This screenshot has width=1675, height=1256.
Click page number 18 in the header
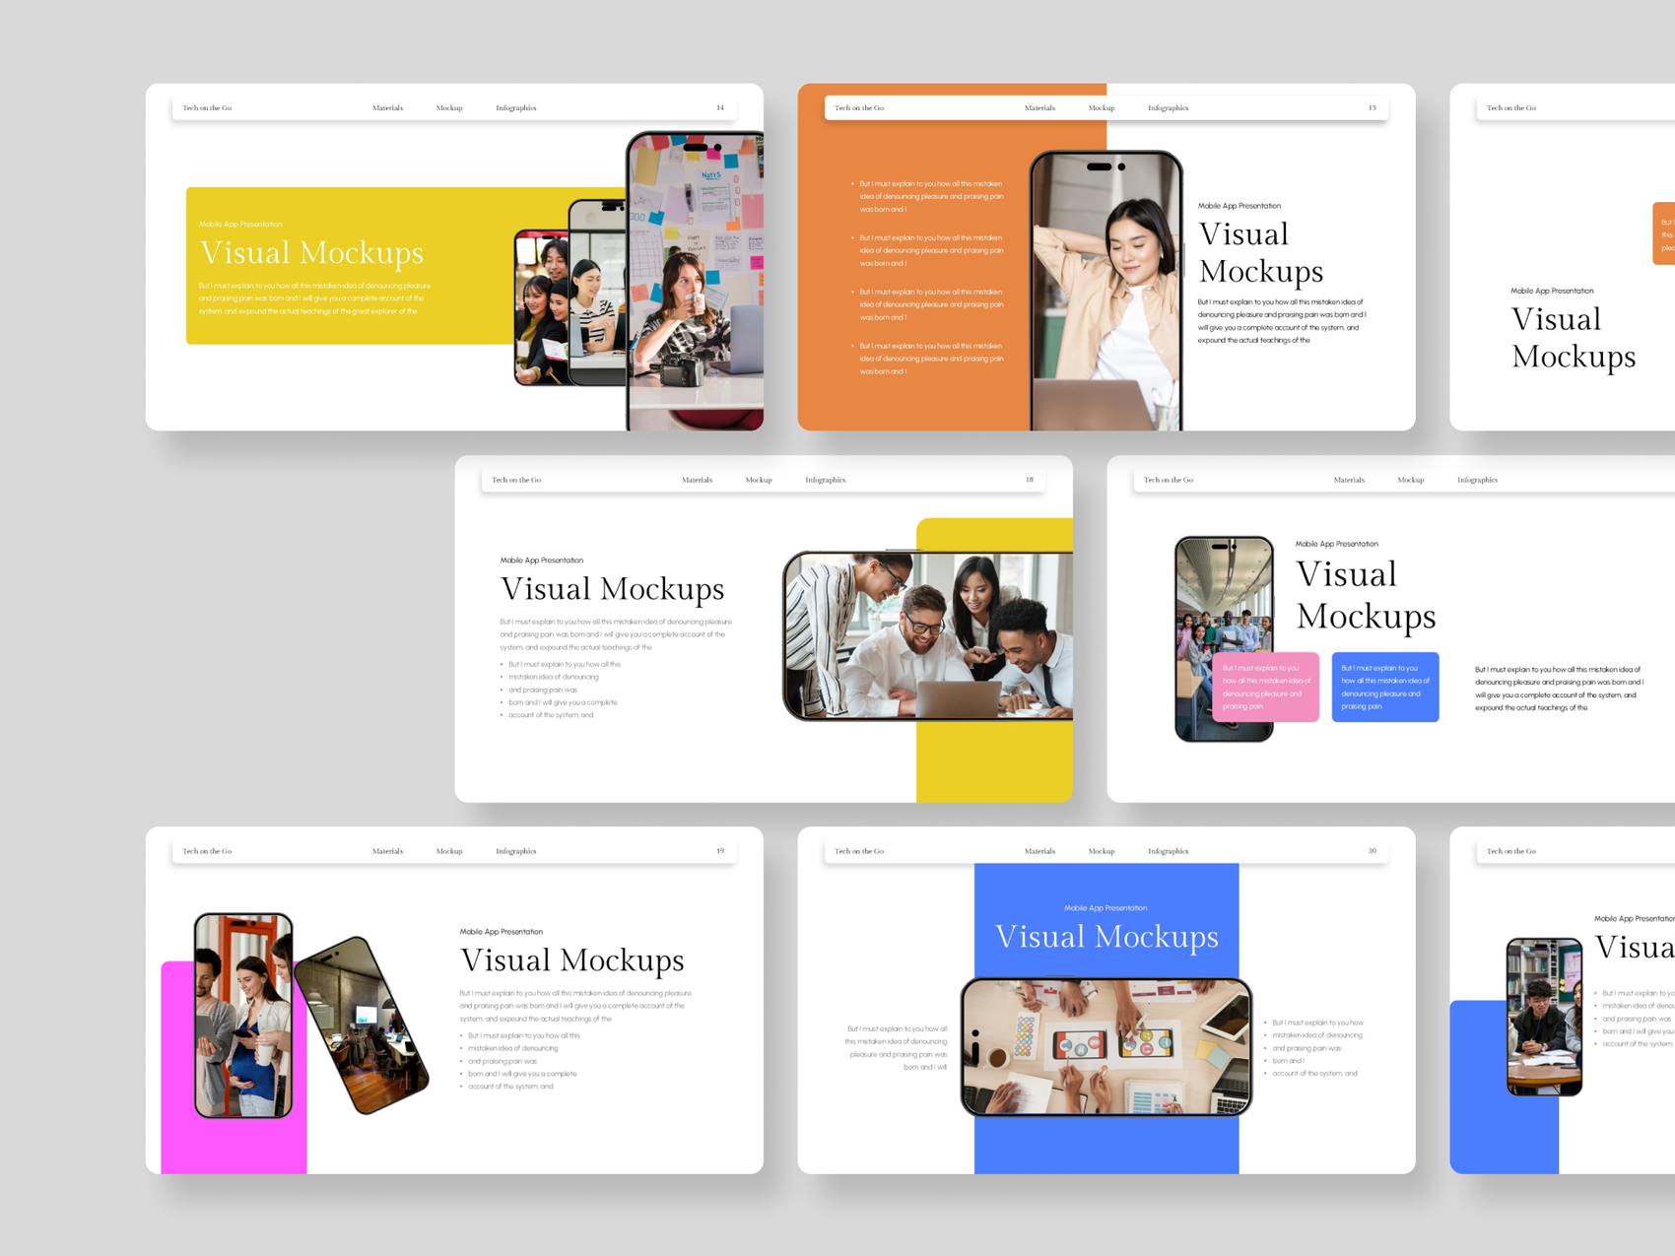click(x=1030, y=480)
